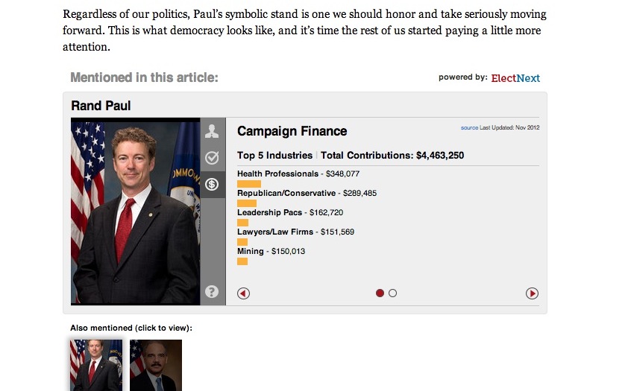Screen dimensions: 631x391
Task: Select the dollar sign Campaign Finance icon
Action: [x=213, y=184]
